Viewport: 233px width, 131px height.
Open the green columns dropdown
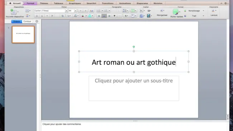pos(134,11)
